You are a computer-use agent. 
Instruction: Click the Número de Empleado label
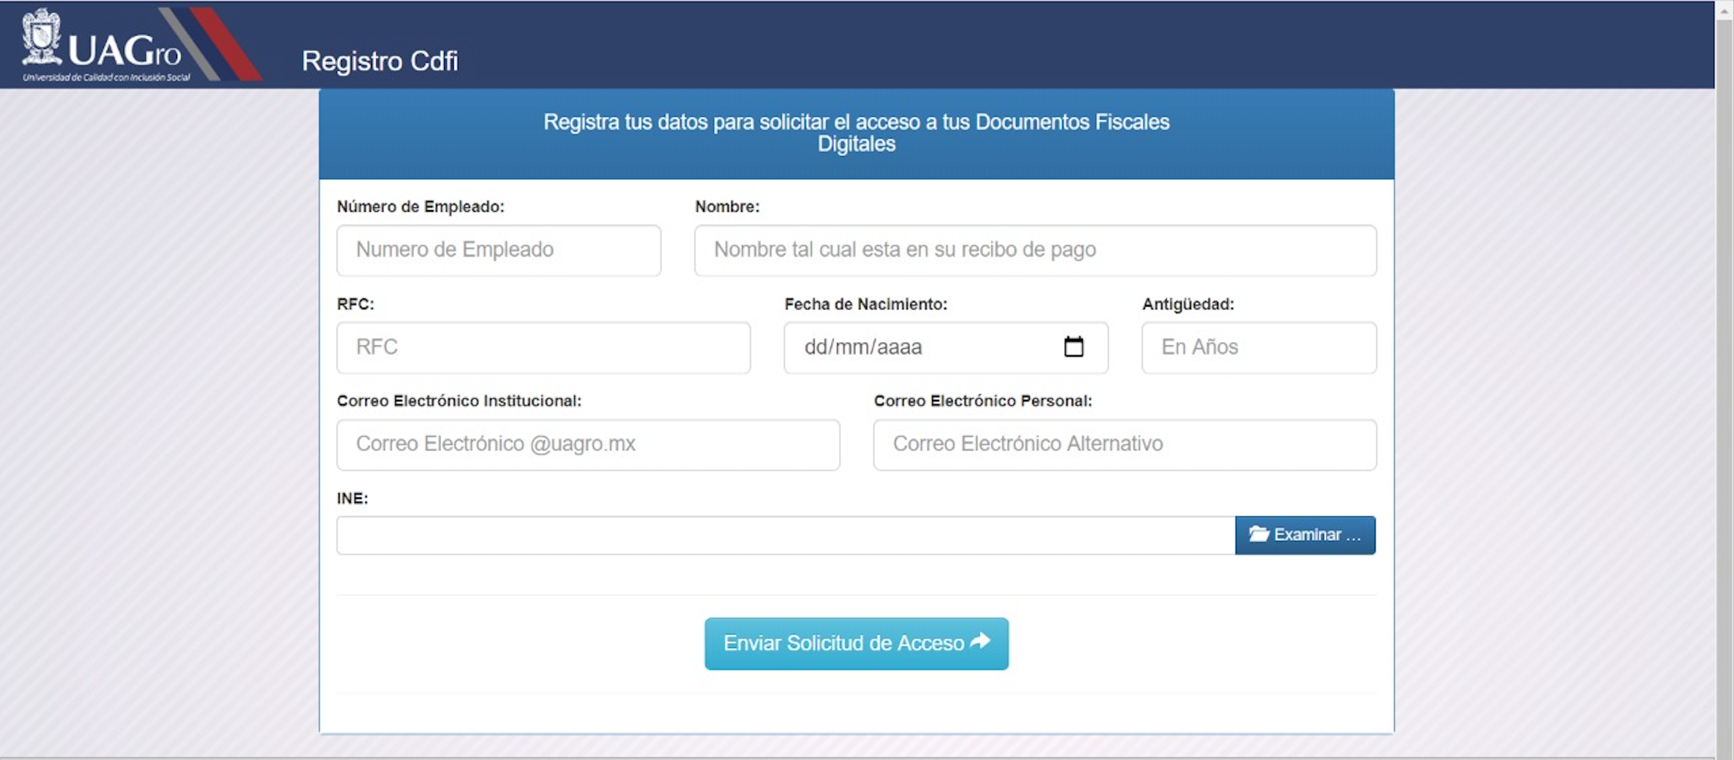pyautogui.click(x=420, y=207)
